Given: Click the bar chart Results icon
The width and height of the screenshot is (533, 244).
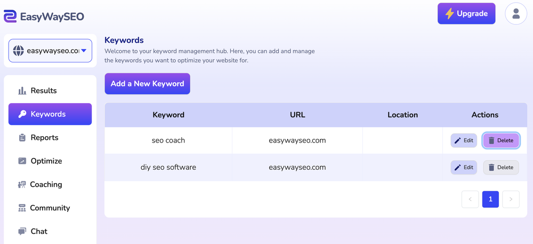Looking at the screenshot, I should coord(22,91).
